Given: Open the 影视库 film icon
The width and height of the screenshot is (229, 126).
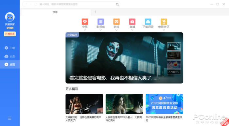Looking at the screenshot, I should tap(101, 22).
